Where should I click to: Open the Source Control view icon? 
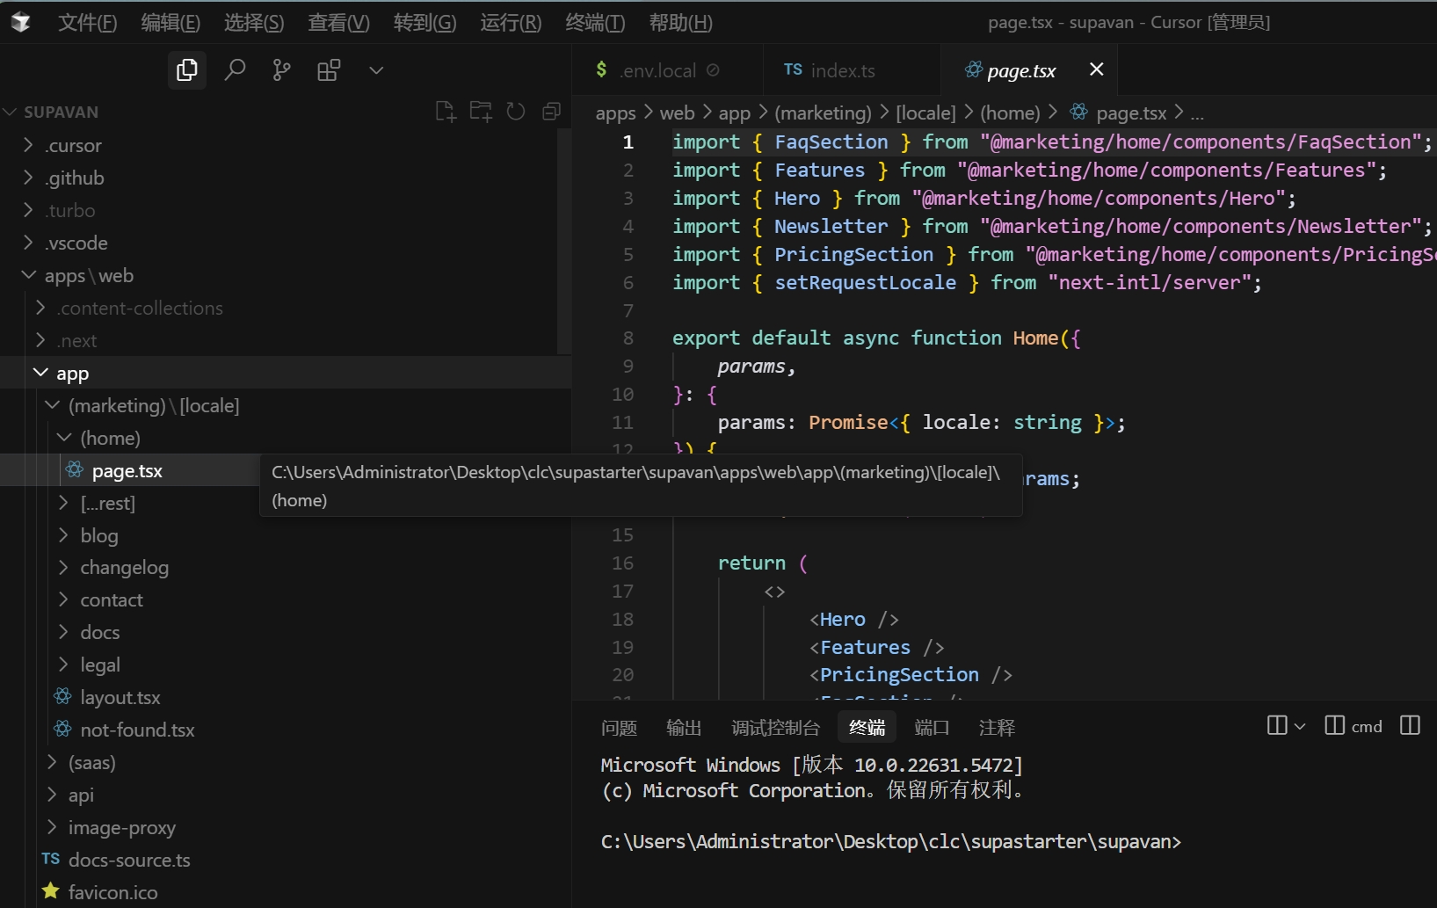point(281,70)
